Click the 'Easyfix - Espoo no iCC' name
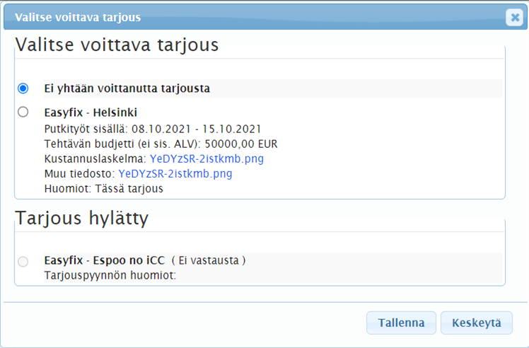The width and height of the screenshot is (529, 348). (104, 260)
